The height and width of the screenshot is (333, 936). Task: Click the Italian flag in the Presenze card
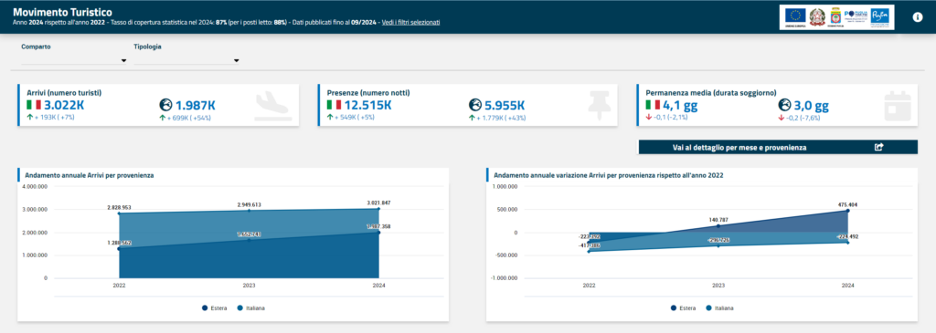click(334, 106)
